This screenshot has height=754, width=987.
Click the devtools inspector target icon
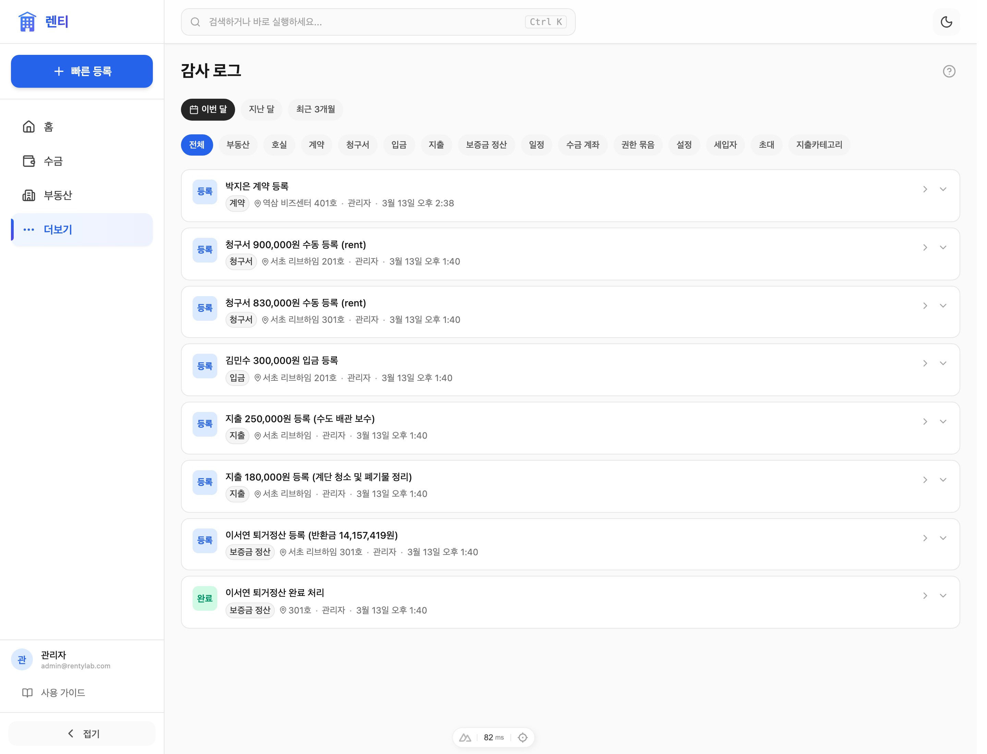pos(522,738)
